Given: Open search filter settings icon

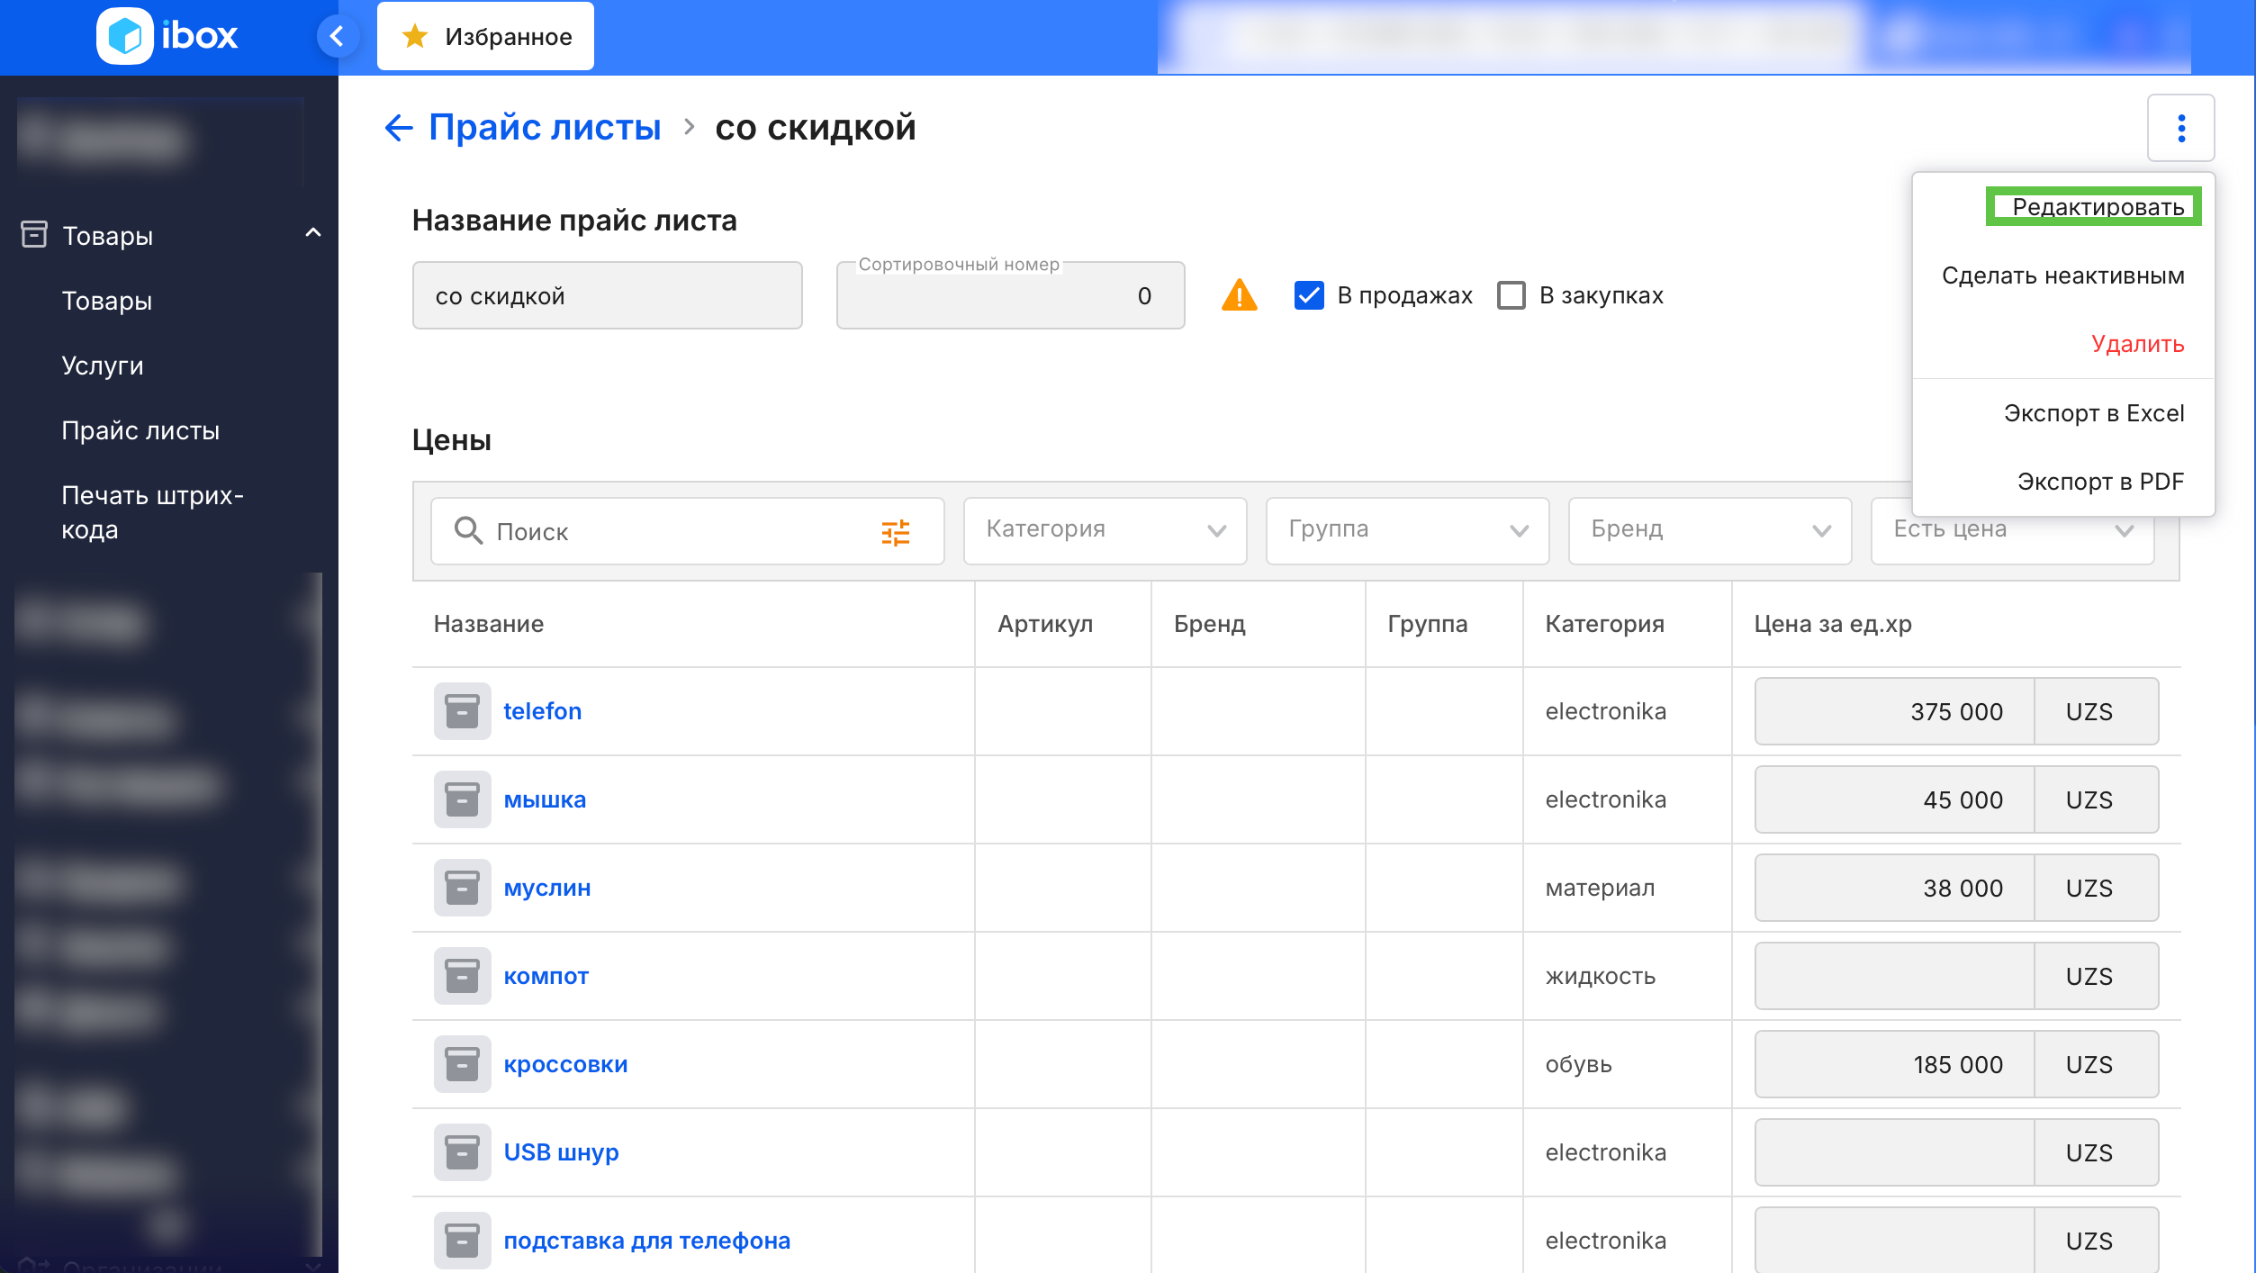Looking at the screenshot, I should pos(895,532).
